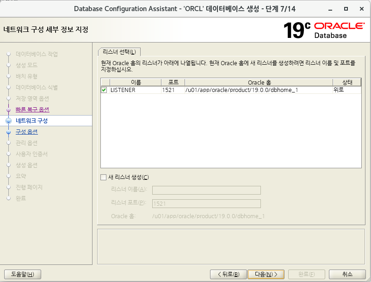
Task: Open the 빠른 복구 옵션 step link
Action: click(32, 110)
